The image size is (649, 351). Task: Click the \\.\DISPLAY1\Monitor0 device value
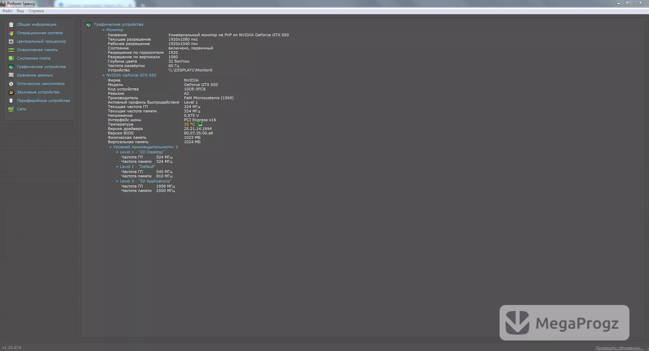pos(190,70)
